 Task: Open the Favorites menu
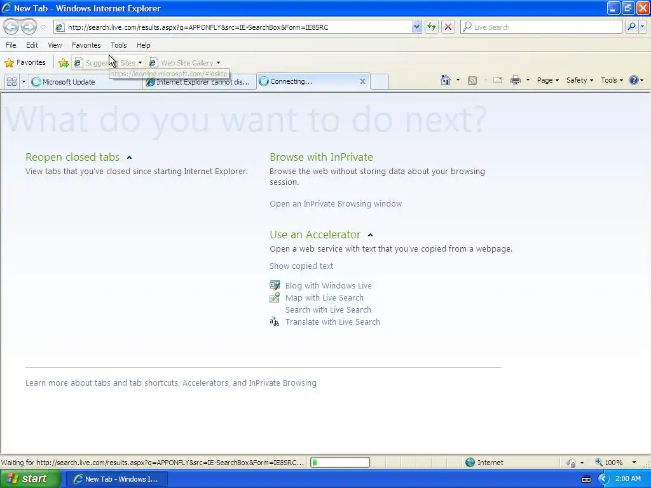(x=86, y=45)
